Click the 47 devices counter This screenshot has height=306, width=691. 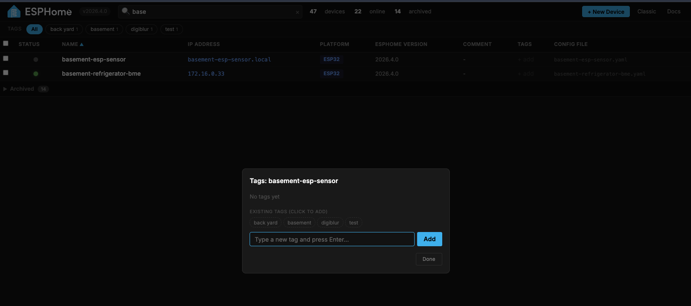[327, 11]
